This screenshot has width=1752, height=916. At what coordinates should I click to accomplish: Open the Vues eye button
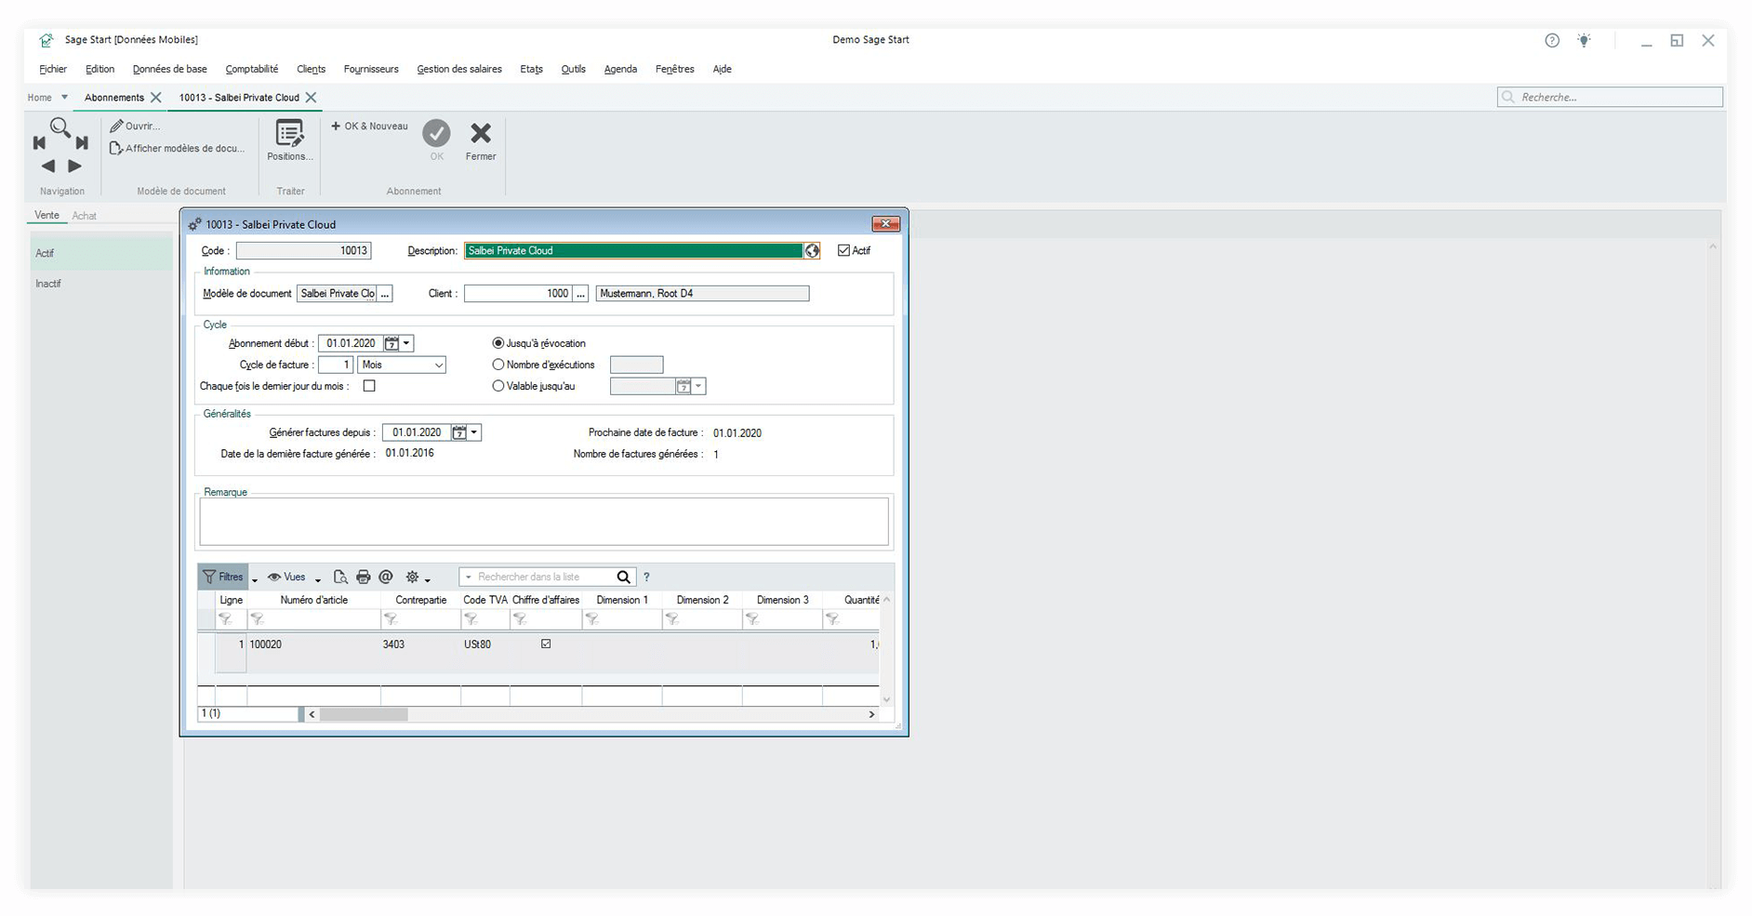286,577
